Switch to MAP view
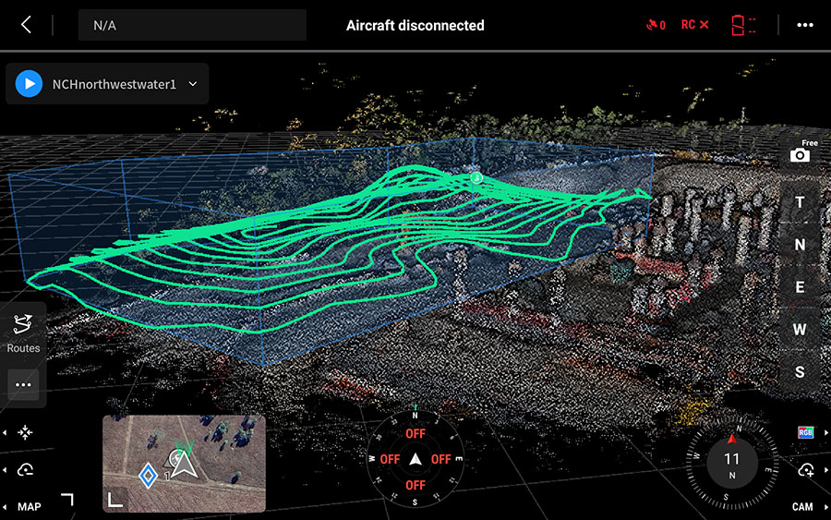 pos(30,507)
